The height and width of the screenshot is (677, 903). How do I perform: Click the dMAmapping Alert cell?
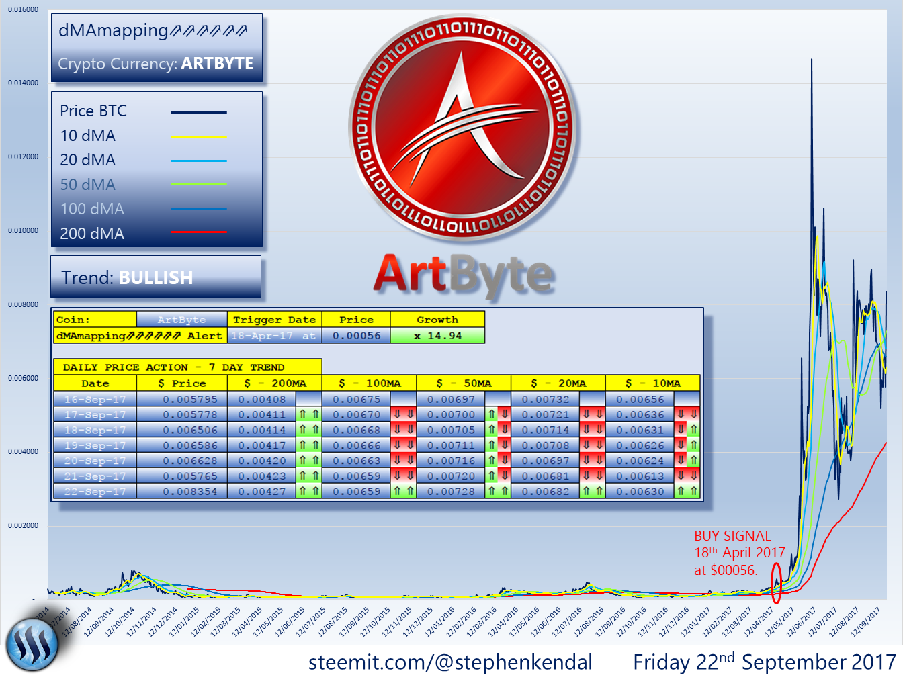click(x=140, y=335)
